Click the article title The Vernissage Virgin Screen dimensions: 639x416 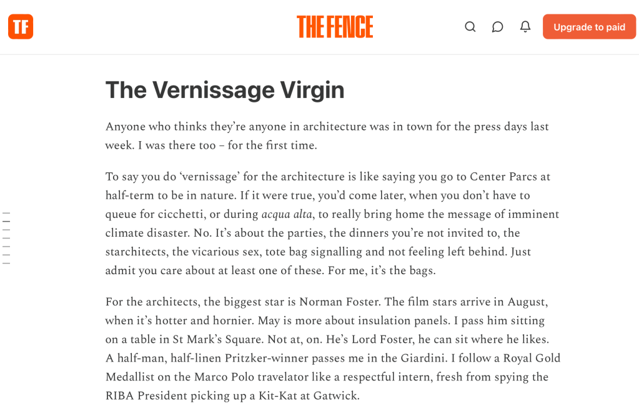(225, 90)
